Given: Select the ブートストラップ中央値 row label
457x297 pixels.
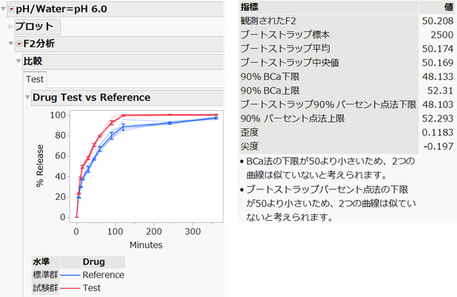Looking at the screenshot, I should 290,63.
